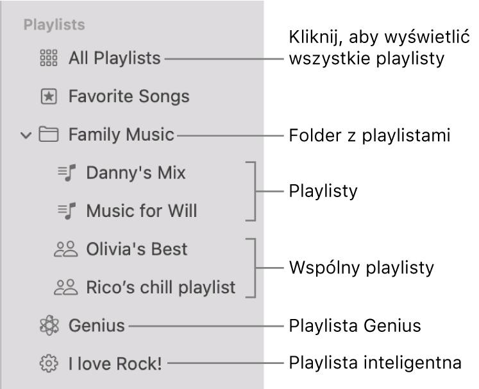Click the Music for Will playlist icon
The image size is (479, 389).
[x=67, y=211]
